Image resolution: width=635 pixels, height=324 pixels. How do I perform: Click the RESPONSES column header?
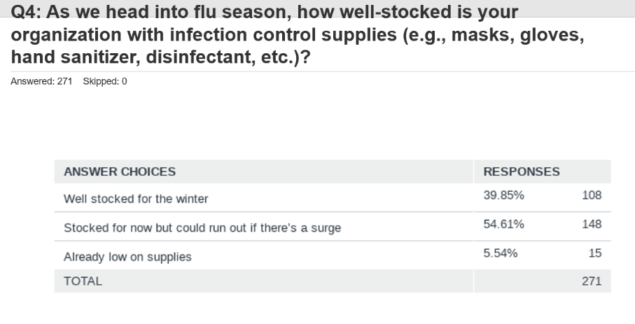[x=522, y=171]
